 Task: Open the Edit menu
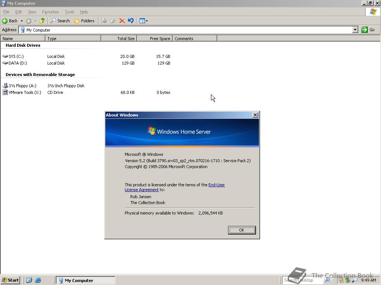coord(19,12)
